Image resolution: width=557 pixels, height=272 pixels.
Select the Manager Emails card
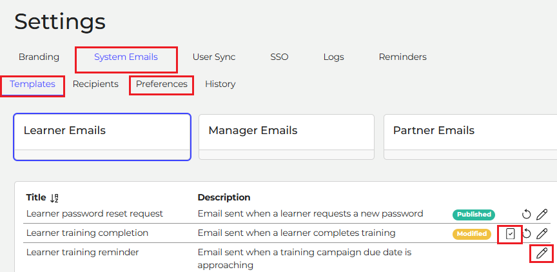click(x=286, y=137)
